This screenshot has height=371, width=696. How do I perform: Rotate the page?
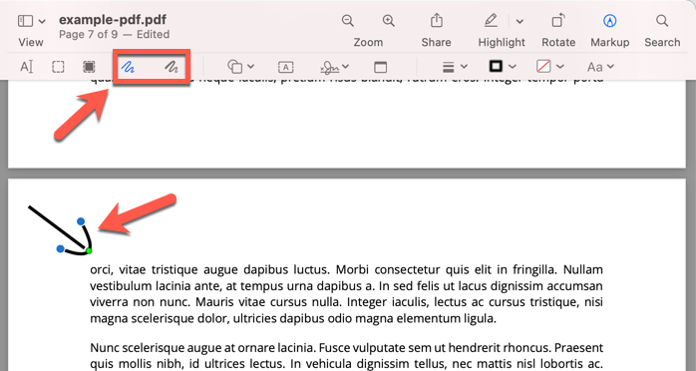558,20
